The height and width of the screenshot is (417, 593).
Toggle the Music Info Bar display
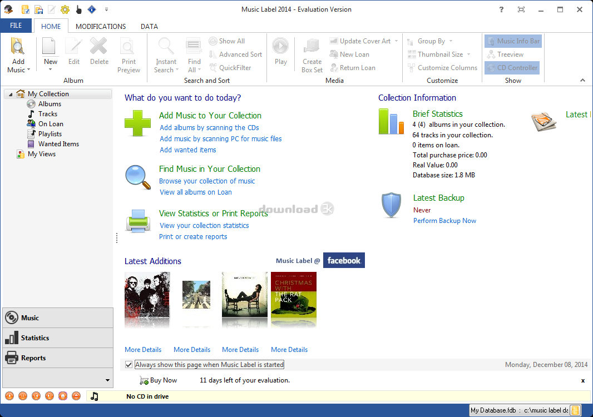click(x=513, y=41)
